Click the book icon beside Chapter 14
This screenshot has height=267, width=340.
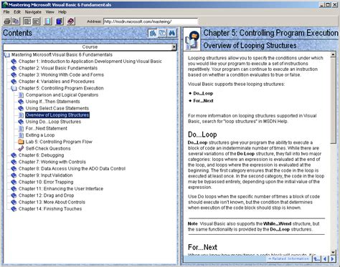click(x=14, y=209)
